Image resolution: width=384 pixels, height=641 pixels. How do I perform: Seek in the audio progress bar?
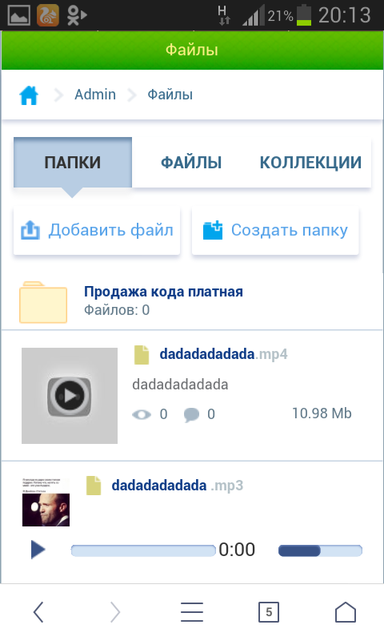(143, 550)
